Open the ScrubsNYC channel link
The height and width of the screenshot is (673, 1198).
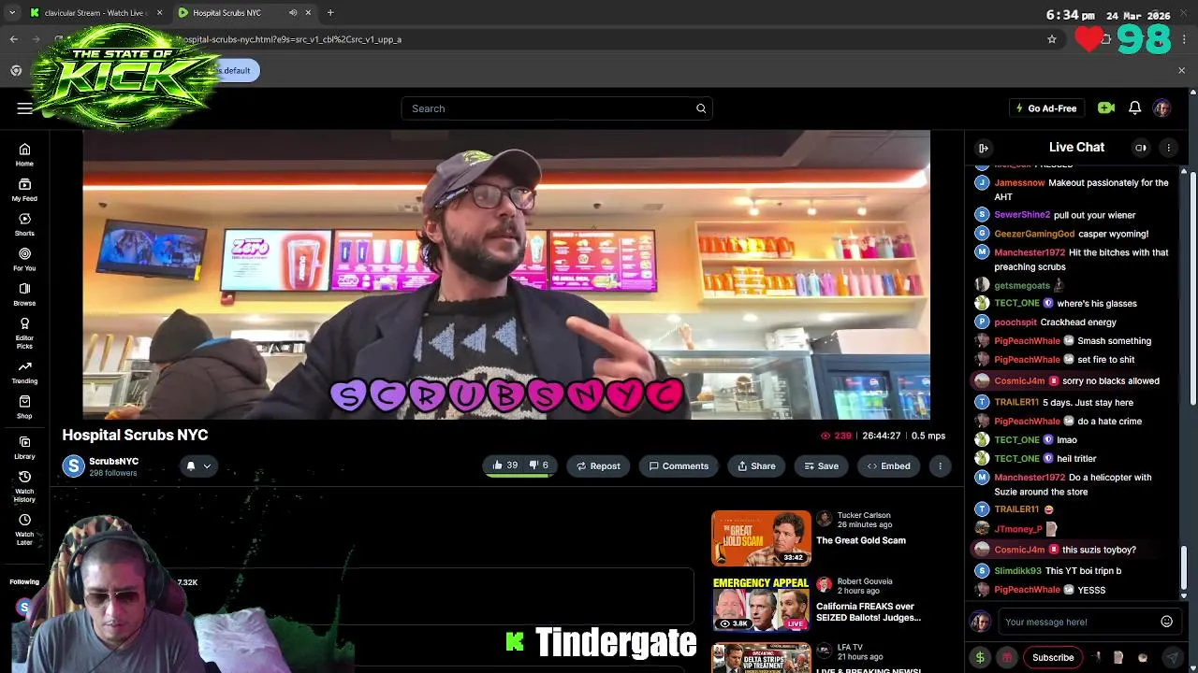tap(113, 461)
